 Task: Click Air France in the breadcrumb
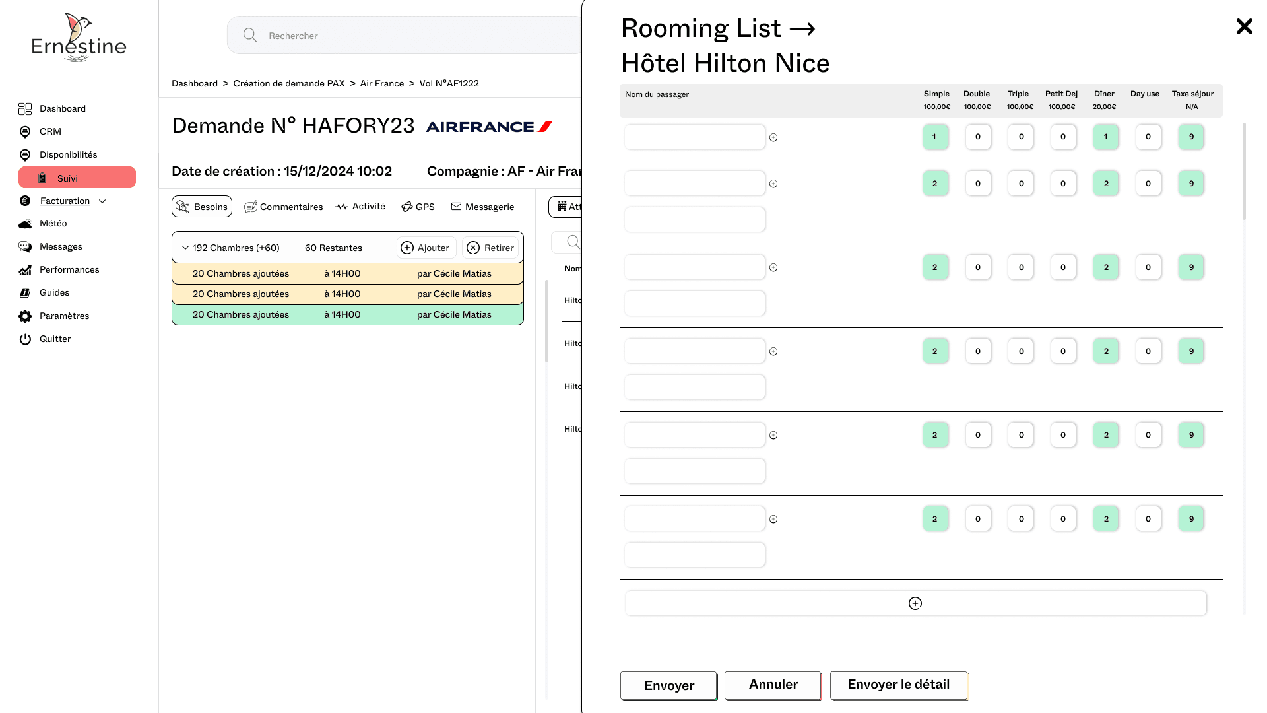(381, 83)
